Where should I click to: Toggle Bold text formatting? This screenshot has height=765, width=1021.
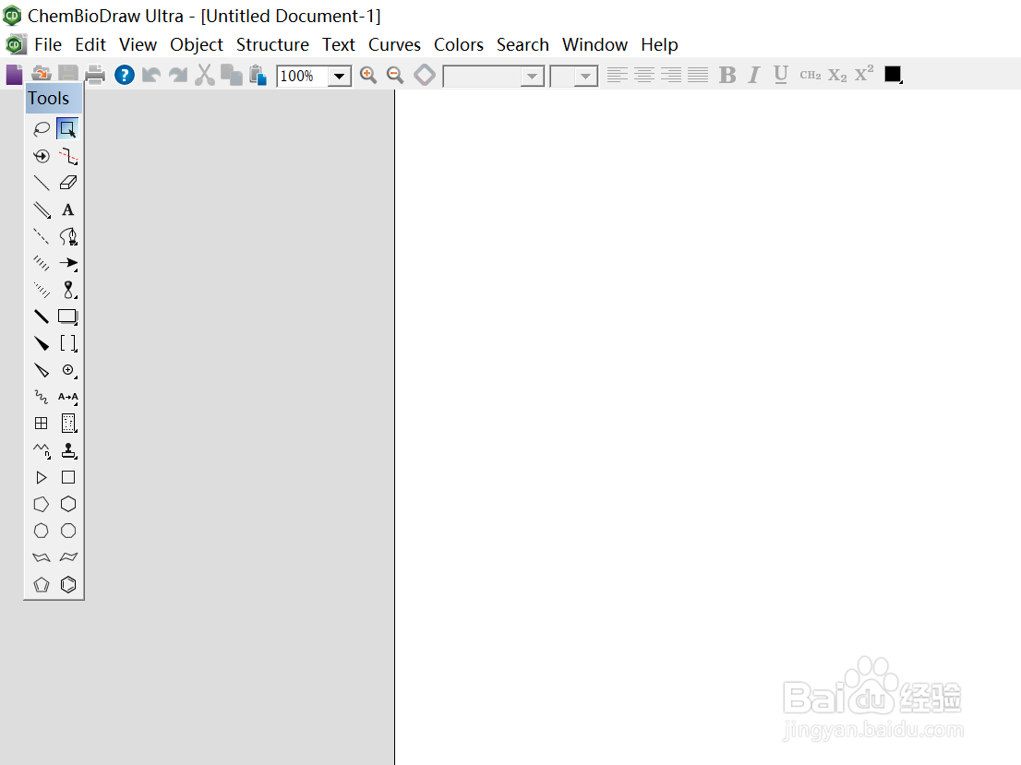pyautogui.click(x=727, y=75)
